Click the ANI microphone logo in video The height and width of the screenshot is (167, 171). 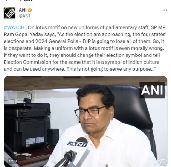(77, 144)
